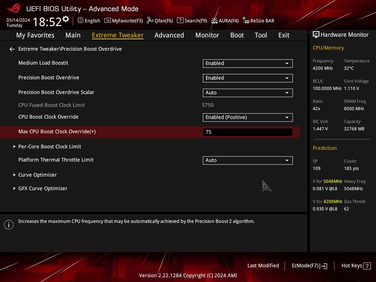Viewport: 376px width, 282px height.
Task: Click the back arrow to Extreme Tweaker
Action: point(12,49)
